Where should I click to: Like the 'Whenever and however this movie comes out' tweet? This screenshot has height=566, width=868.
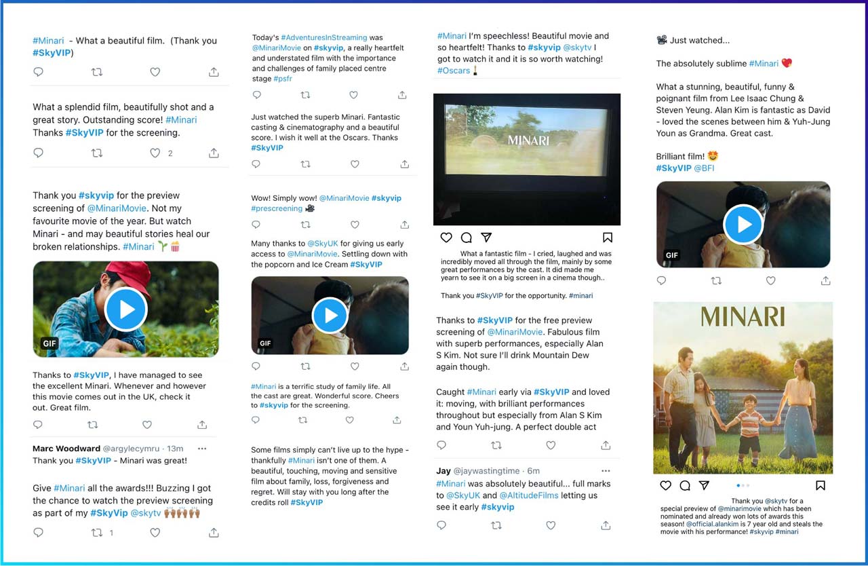(x=147, y=425)
